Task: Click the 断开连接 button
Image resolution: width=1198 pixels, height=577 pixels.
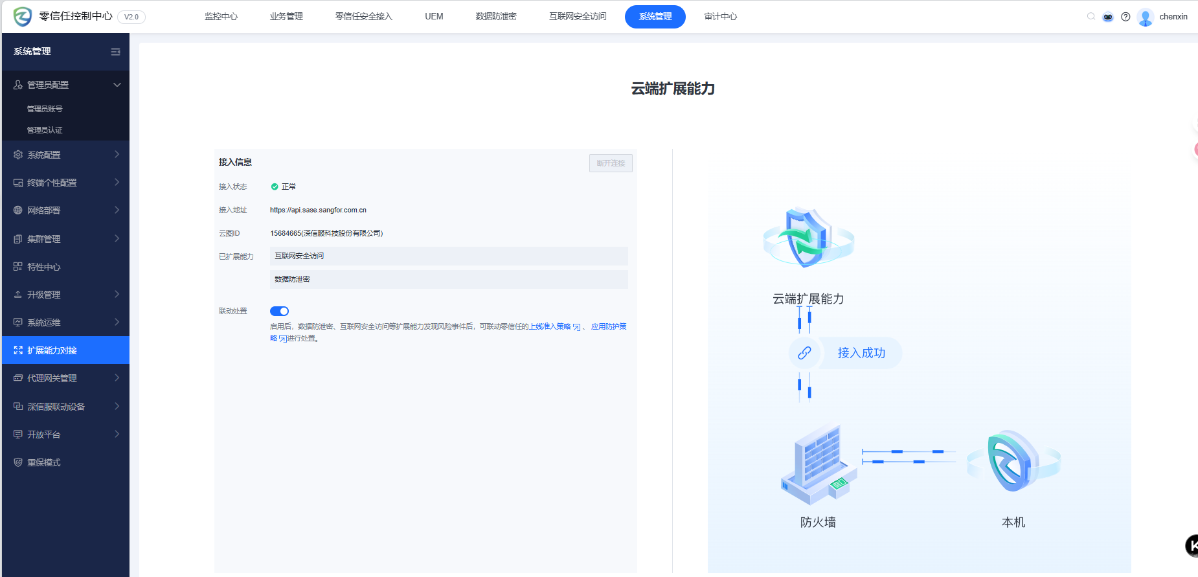Action: click(611, 163)
